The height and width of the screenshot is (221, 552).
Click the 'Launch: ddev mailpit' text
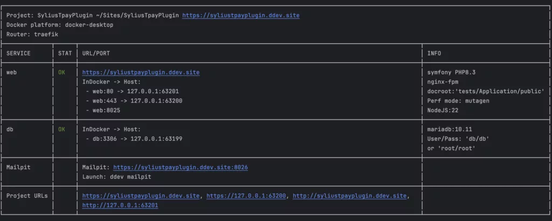[x=116, y=177]
